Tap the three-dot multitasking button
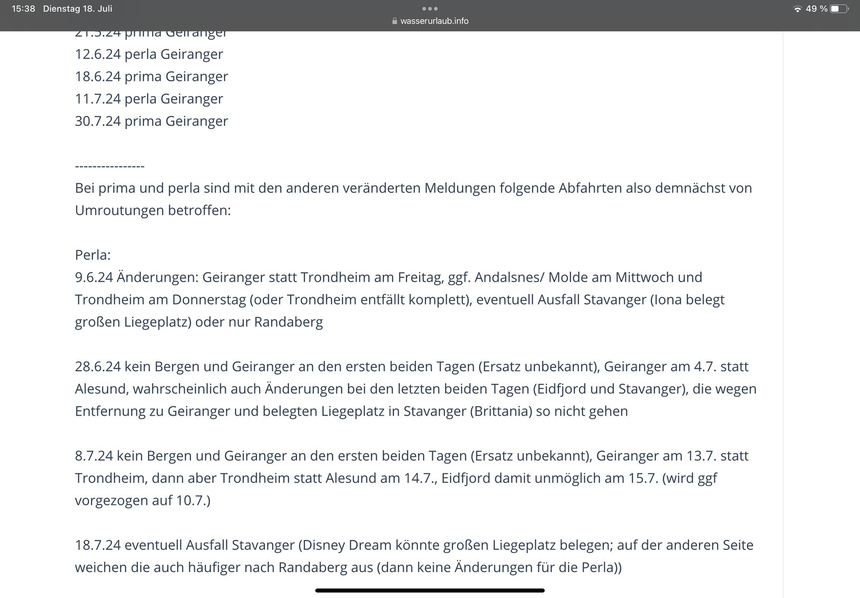Viewport: 860px width, 598px height. pos(430,8)
